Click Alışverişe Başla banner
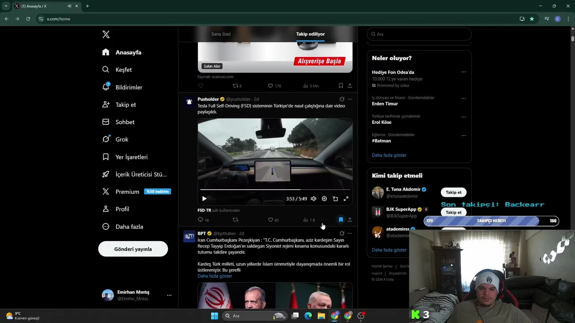Viewport: 575px width, 323px height. (x=320, y=61)
